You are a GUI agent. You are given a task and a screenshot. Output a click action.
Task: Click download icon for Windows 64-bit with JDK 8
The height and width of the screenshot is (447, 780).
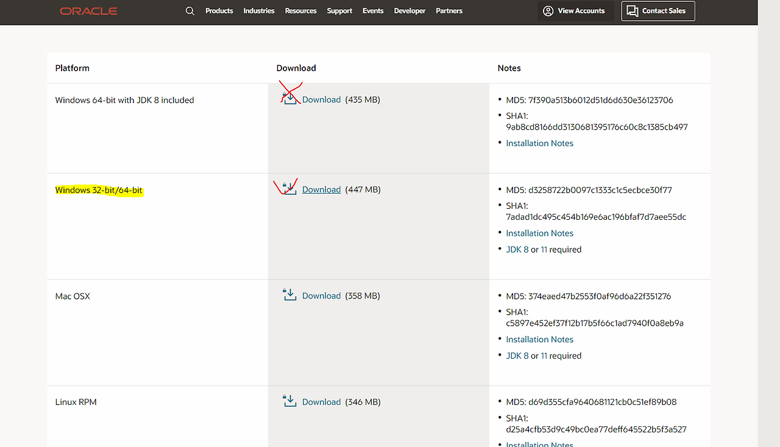(290, 99)
